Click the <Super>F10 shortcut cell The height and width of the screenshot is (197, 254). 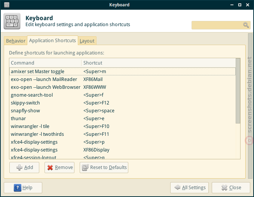click(96, 126)
